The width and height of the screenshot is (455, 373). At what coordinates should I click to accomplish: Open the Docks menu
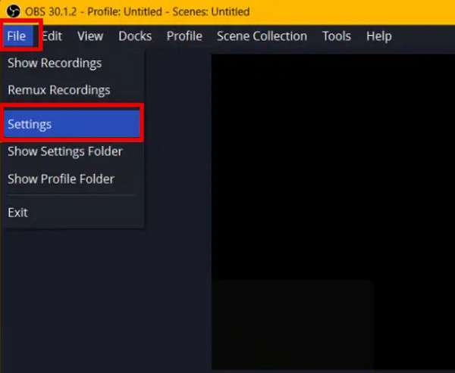point(135,36)
